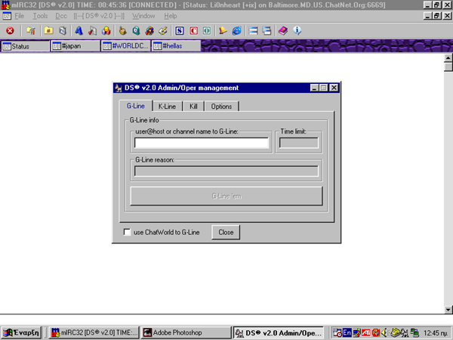Click the purple book toolbar icon
The image size is (453, 340).
[283, 31]
